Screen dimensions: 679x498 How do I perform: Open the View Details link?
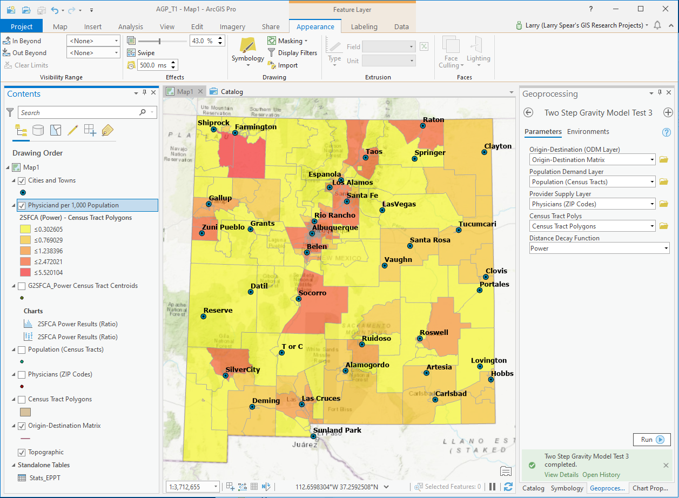561,475
